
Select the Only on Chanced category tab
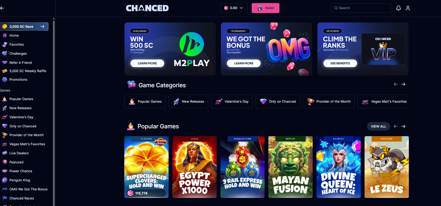[278, 101]
